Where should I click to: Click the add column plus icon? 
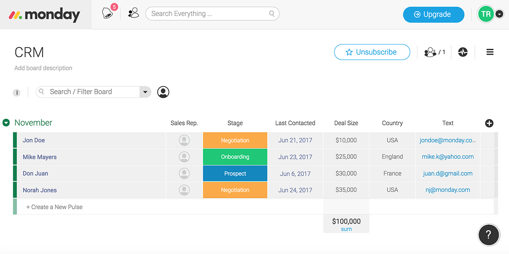click(489, 123)
